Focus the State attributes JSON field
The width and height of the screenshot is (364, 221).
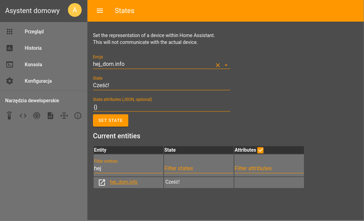coord(161,107)
